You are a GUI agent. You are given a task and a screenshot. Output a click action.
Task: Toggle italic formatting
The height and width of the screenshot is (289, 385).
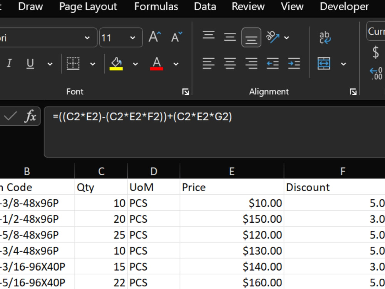tap(9, 64)
